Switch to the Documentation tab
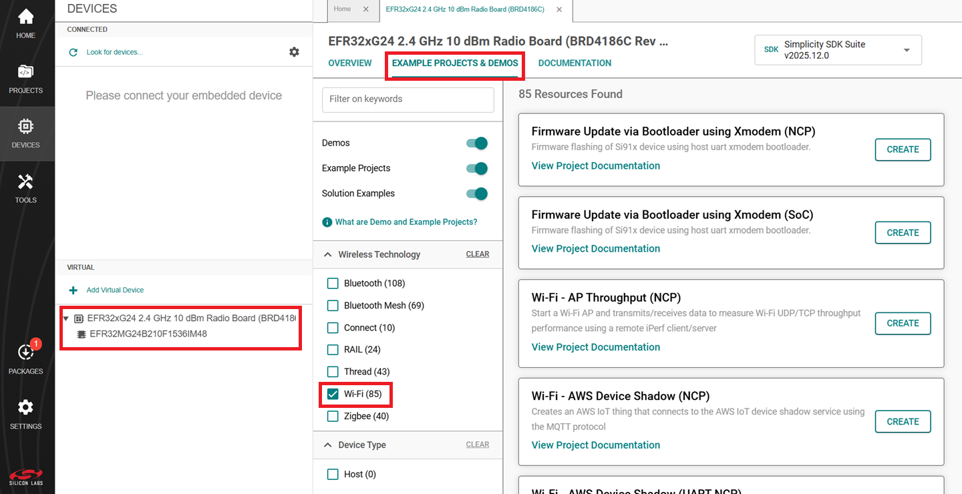Viewport: 962px width, 494px height. point(575,63)
